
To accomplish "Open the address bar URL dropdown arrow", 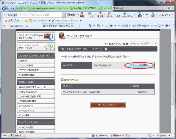I will pos(67,8).
